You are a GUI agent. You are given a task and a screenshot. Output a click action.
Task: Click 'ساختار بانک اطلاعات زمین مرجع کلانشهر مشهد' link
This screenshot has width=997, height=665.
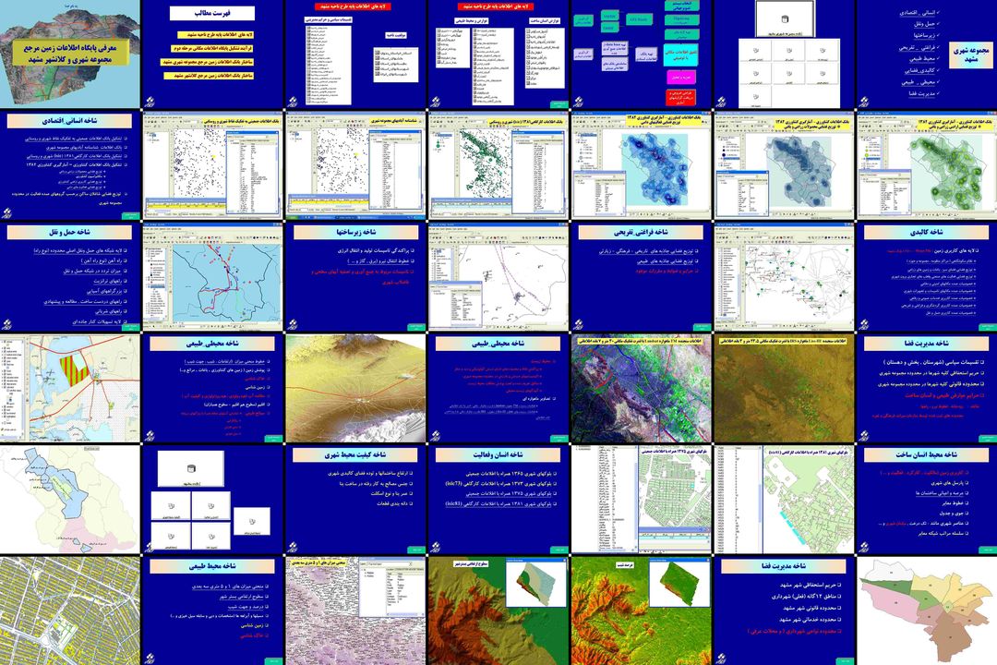(210, 76)
